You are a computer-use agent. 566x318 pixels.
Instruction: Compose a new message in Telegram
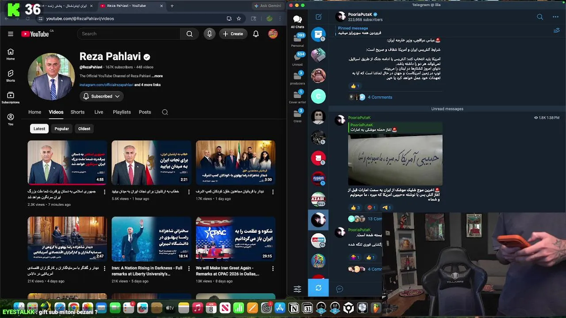[318, 17]
